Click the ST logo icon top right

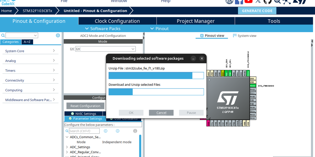300,1
